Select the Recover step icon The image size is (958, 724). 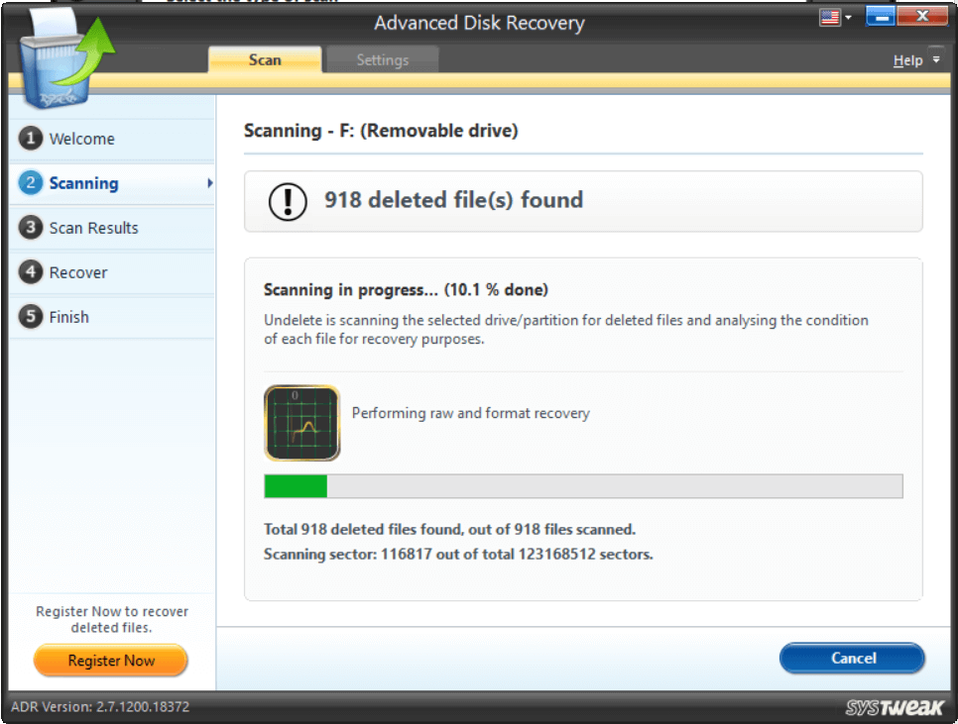pyautogui.click(x=31, y=272)
